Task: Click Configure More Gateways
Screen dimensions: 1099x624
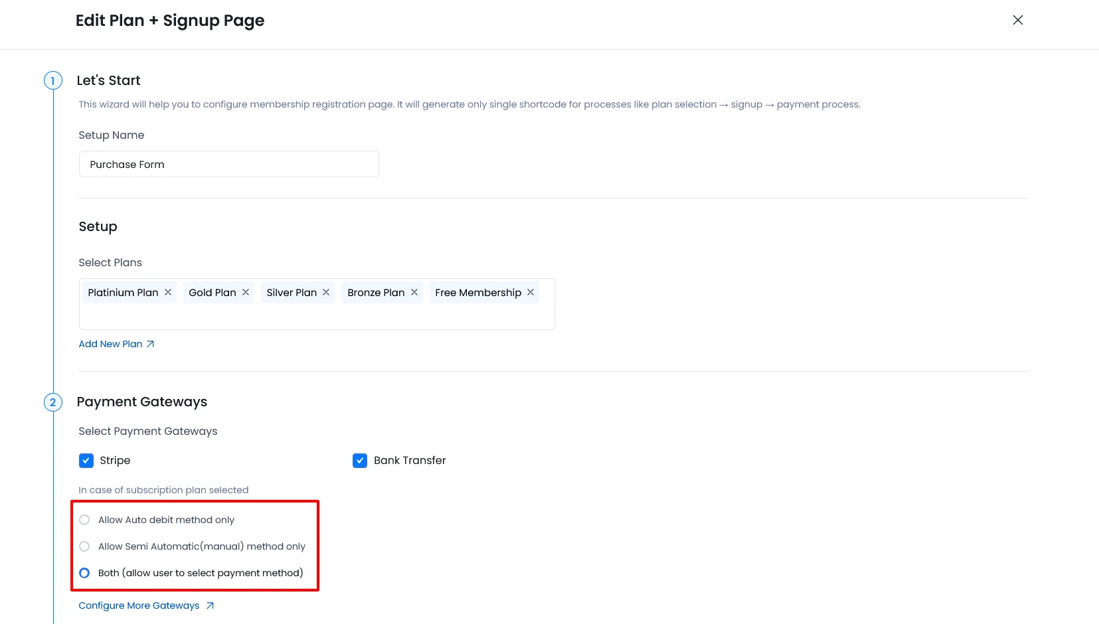Action: (x=138, y=605)
